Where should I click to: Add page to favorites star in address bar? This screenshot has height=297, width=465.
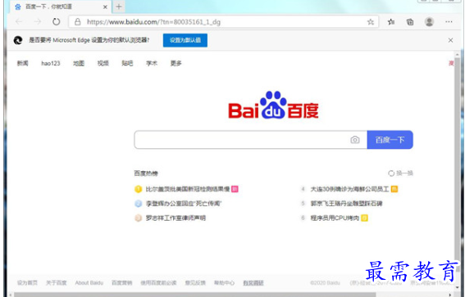pyautogui.click(x=371, y=22)
